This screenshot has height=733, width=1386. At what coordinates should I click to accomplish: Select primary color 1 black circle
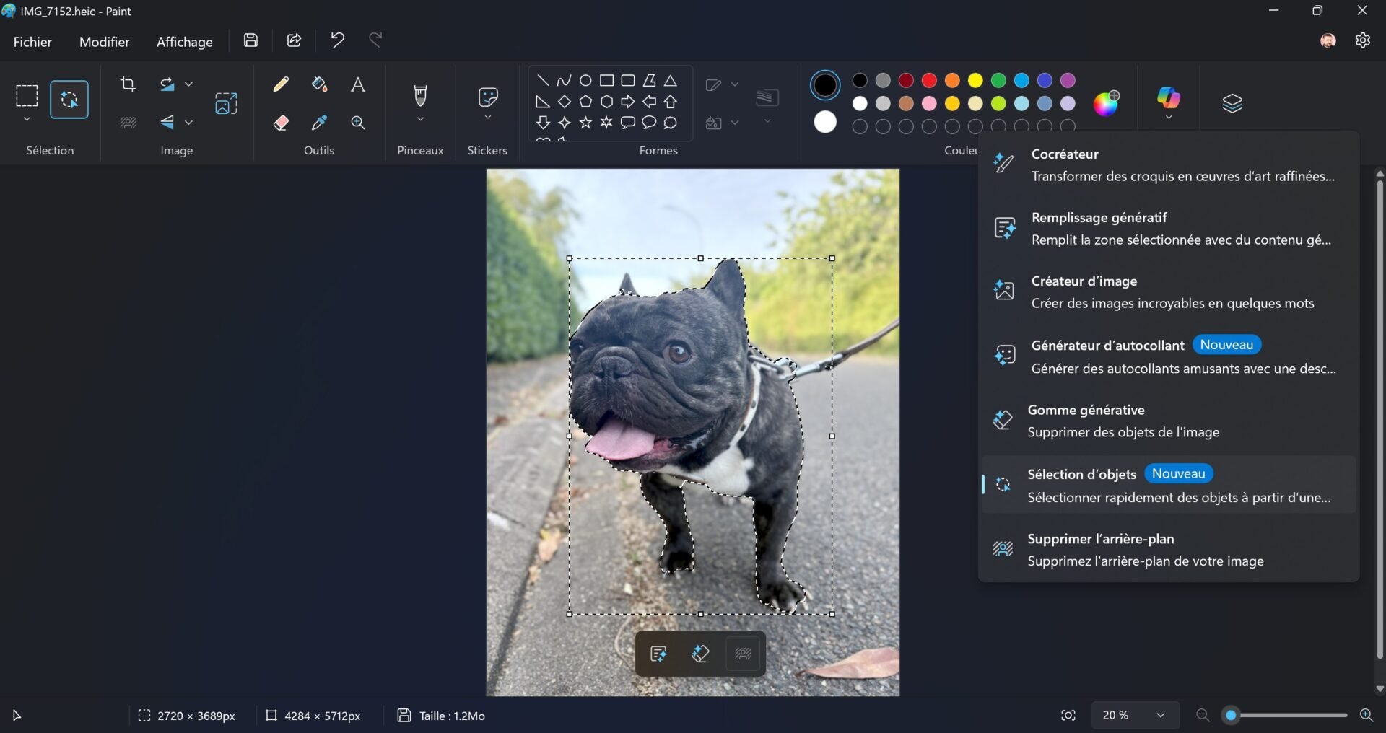[825, 85]
